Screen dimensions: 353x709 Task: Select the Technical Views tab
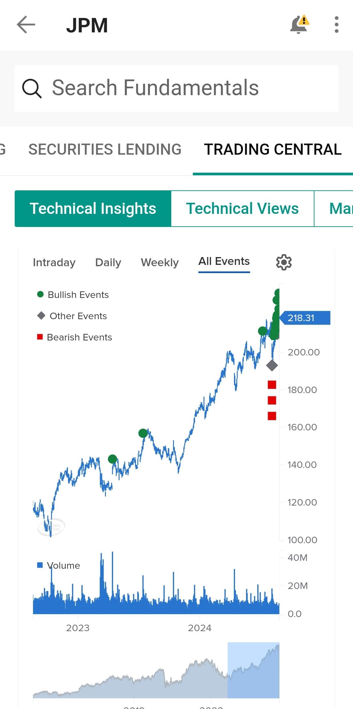click(x=242, y=208)
